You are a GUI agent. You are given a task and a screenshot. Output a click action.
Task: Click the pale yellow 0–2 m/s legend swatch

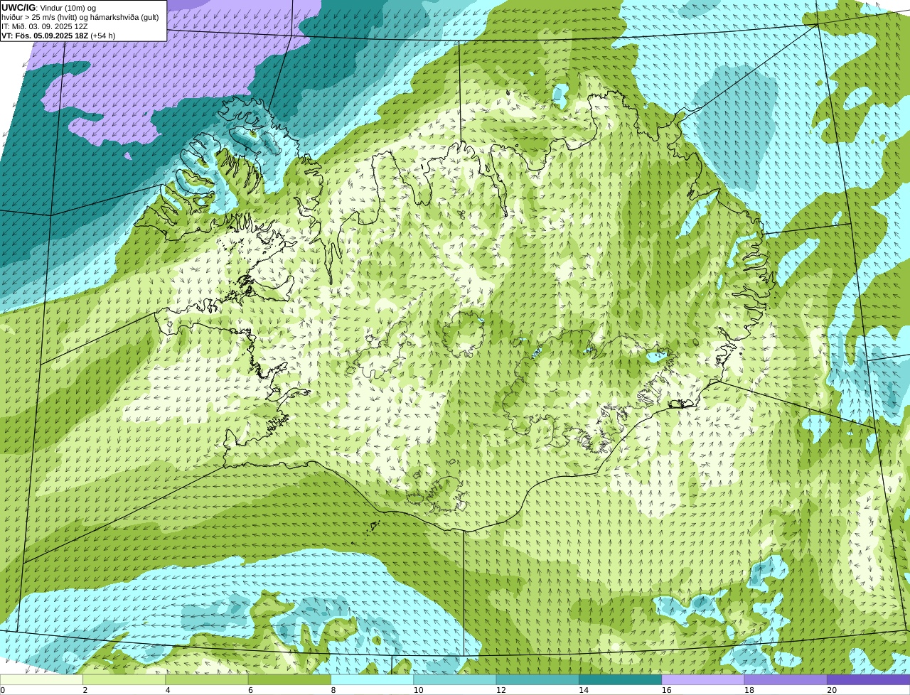(41, 679)
